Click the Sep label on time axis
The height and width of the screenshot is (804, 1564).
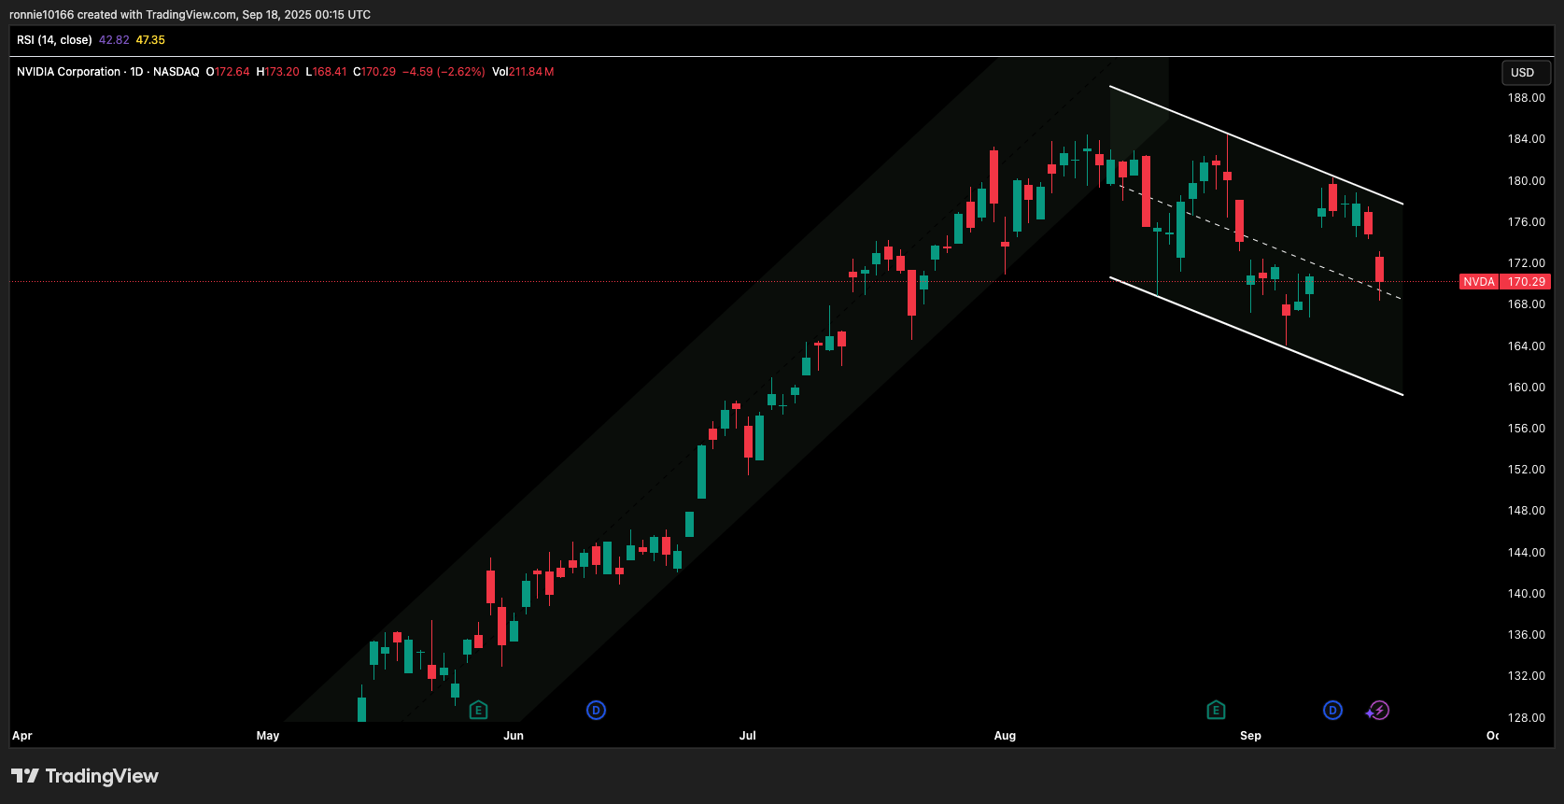pyautogui.click(x=1250, y=736)
